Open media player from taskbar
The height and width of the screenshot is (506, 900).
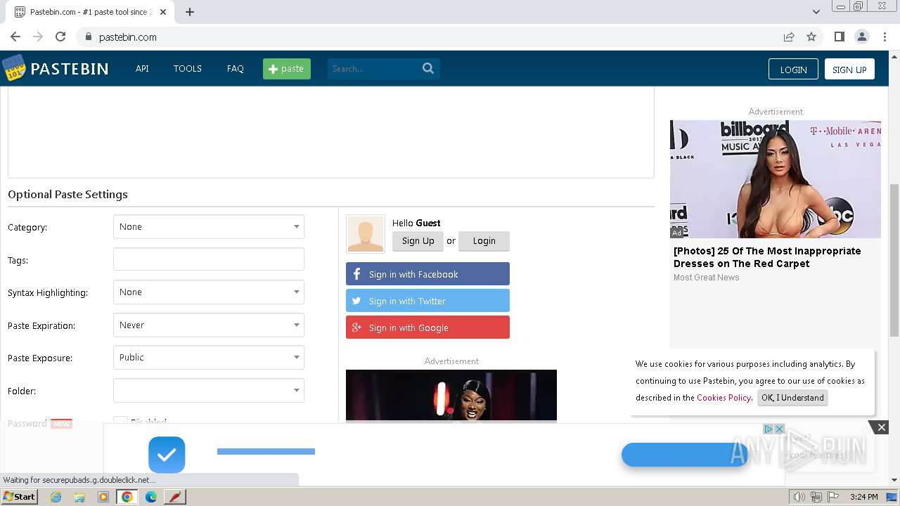tap(103, 497)
